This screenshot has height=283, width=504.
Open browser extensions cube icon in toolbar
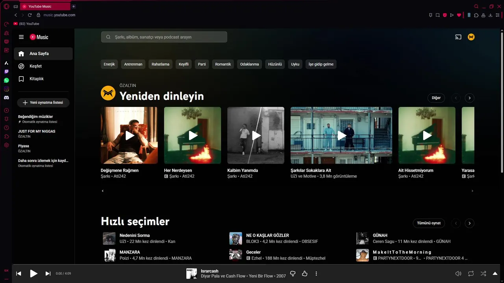point(476,15)
